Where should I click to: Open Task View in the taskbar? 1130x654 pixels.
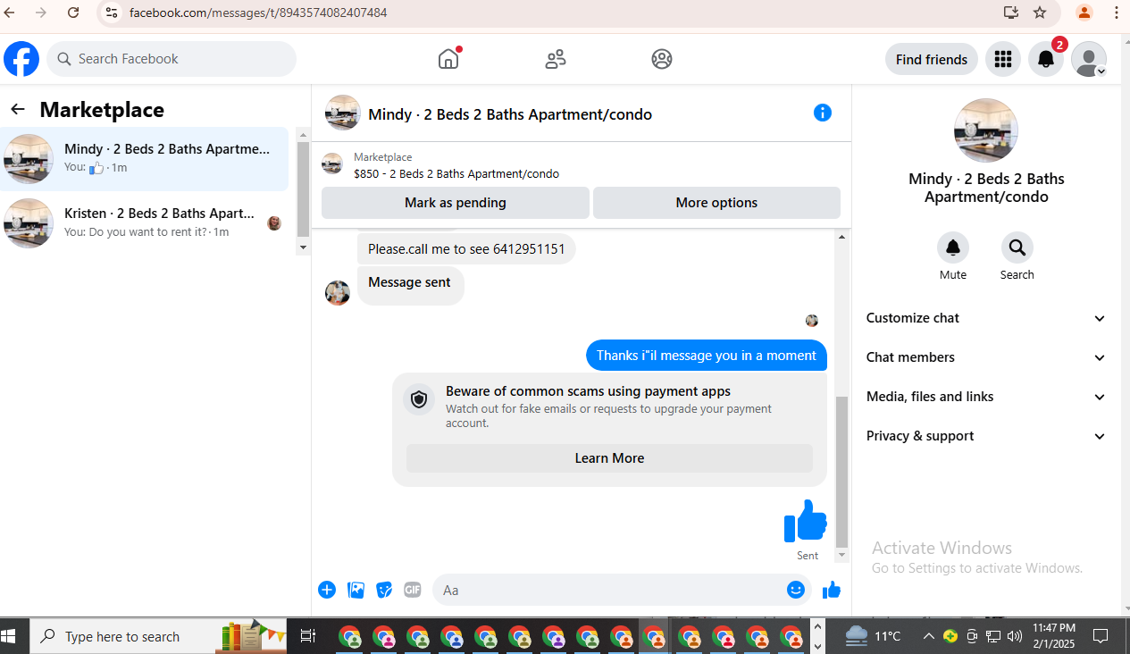tap(307, 636)
